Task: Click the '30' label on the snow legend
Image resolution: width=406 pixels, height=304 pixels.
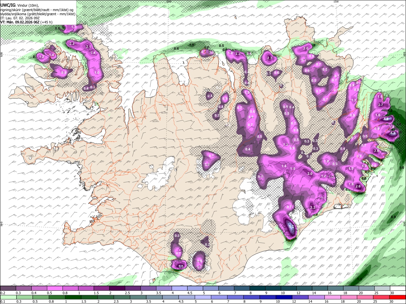Action: (392, 293)
